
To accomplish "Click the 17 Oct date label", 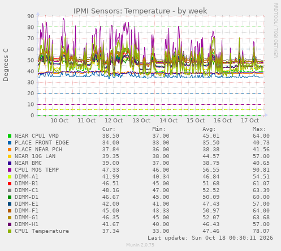I will coord(250,121).
